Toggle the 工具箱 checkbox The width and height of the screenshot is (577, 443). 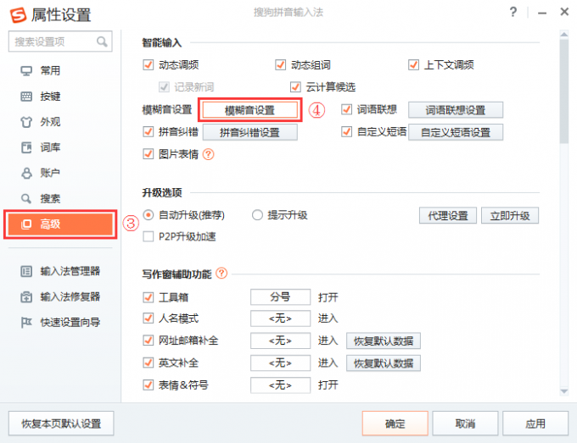pyautogui.click(x=148, y=297)
